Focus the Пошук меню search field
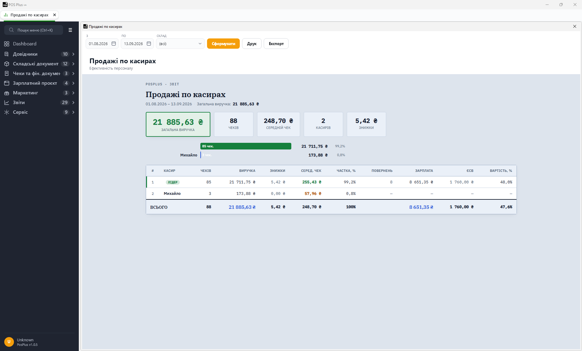This screenshot has width=582, height=351. click(34, 30)
